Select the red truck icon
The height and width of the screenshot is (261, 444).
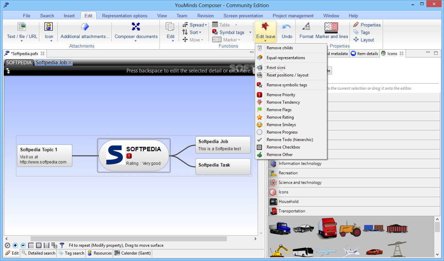(x=327, y=228)
